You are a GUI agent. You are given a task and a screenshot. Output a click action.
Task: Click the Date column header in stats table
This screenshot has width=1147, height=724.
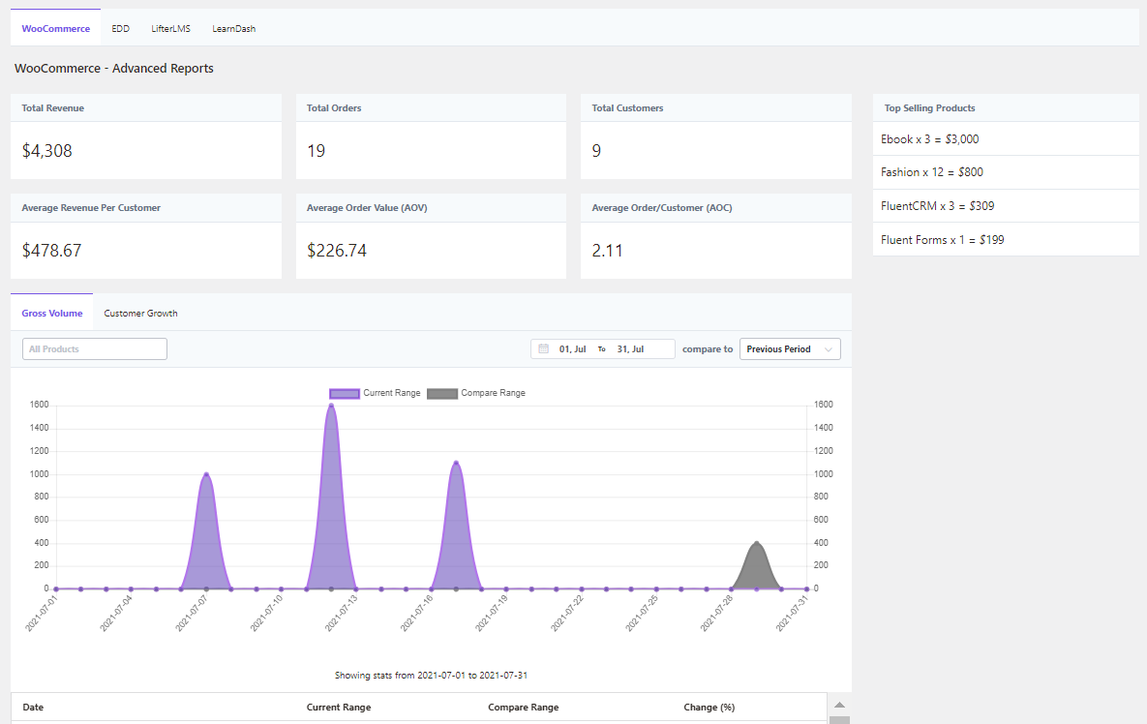point(34,708)
